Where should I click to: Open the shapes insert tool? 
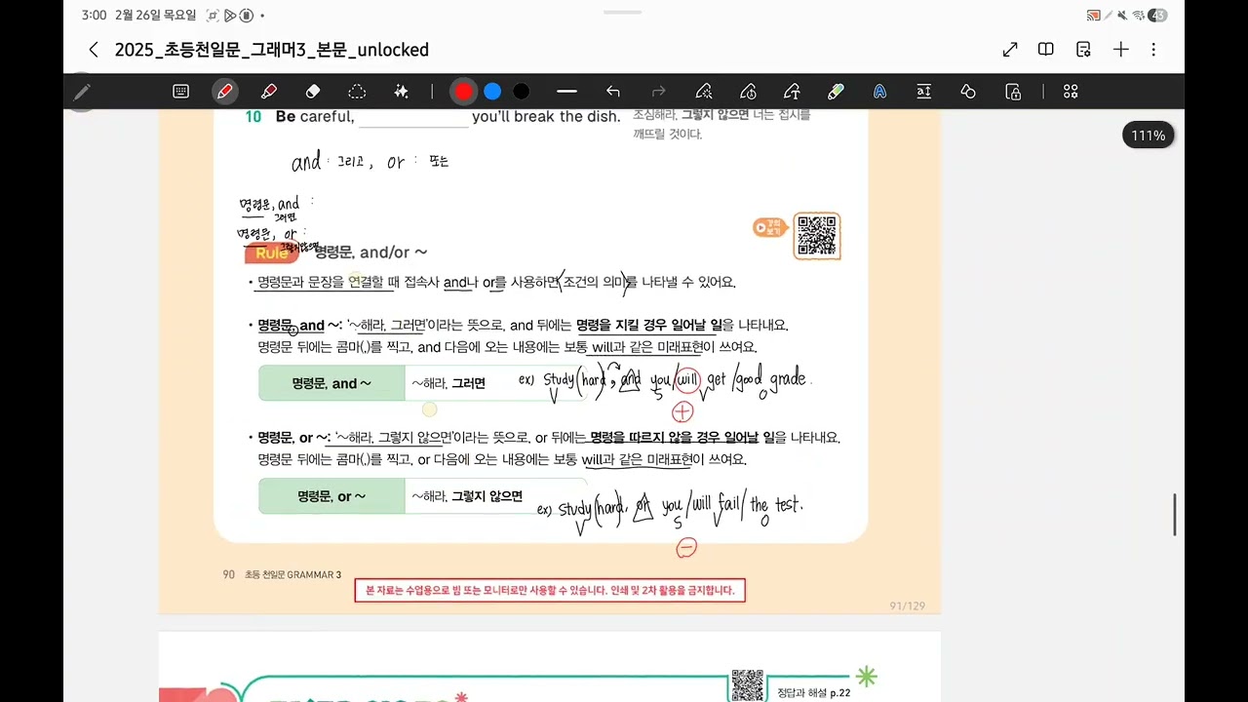click(968, 91)
